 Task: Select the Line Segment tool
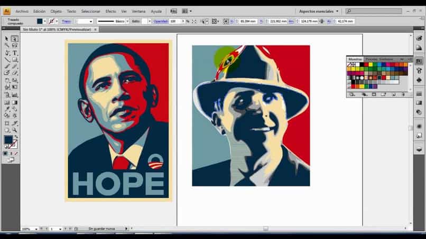tap(6, 60)
